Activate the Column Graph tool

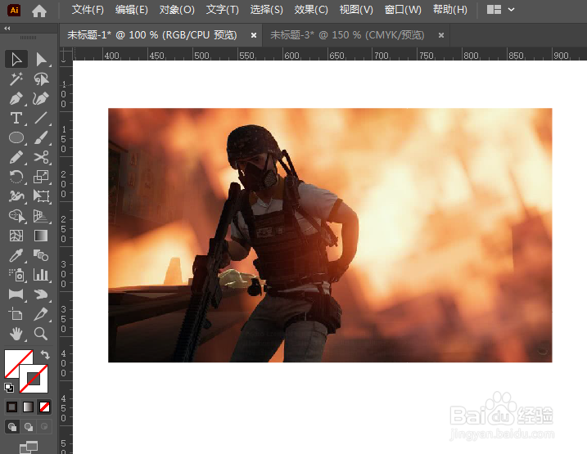41,275
